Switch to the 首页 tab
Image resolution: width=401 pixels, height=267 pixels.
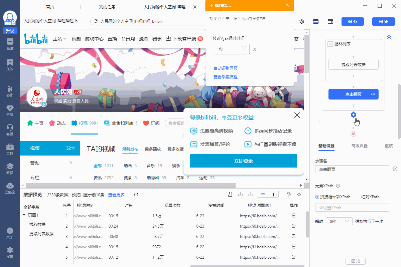pos(50,7)
